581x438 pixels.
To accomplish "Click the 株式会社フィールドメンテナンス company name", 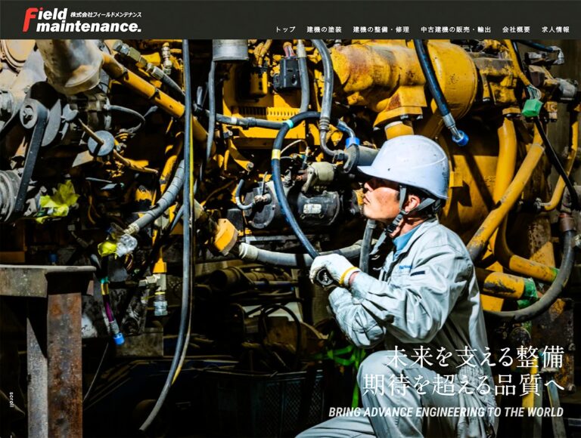I will (105, 14).
